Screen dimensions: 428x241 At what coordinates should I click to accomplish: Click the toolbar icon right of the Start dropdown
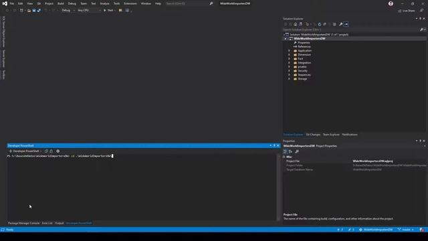coord(120,11)
